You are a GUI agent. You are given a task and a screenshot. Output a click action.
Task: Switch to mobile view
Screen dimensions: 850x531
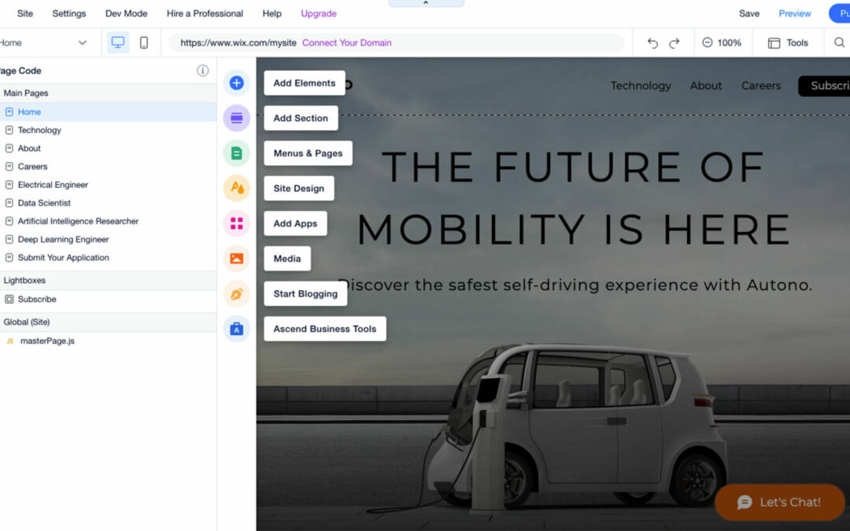pos(144,42)
